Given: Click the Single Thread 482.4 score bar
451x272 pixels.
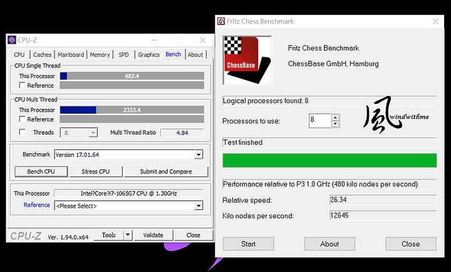Looking at the screenshot, I should coord(132,76).
